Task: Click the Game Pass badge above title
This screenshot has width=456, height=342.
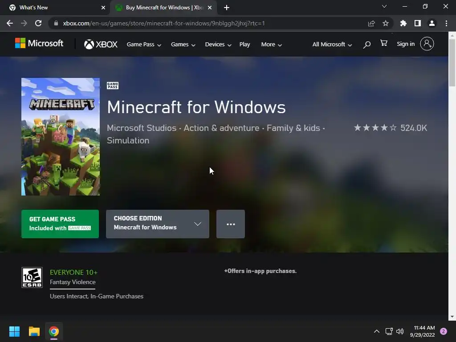Action: pyautogui.click(x=113, y=85)
